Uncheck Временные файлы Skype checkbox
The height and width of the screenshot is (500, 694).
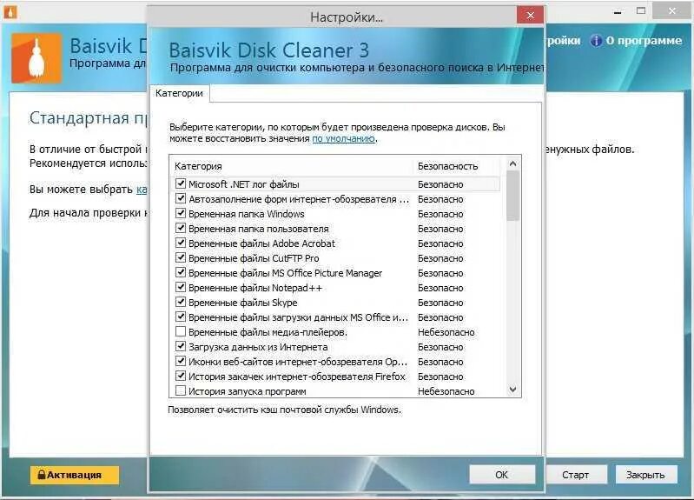(x=181, y=302)
